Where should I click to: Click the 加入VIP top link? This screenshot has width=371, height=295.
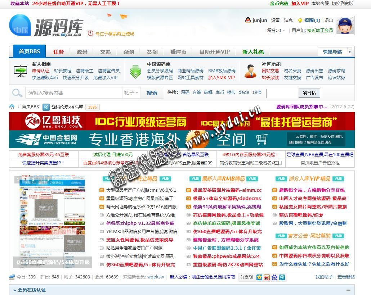coord(300,4)
